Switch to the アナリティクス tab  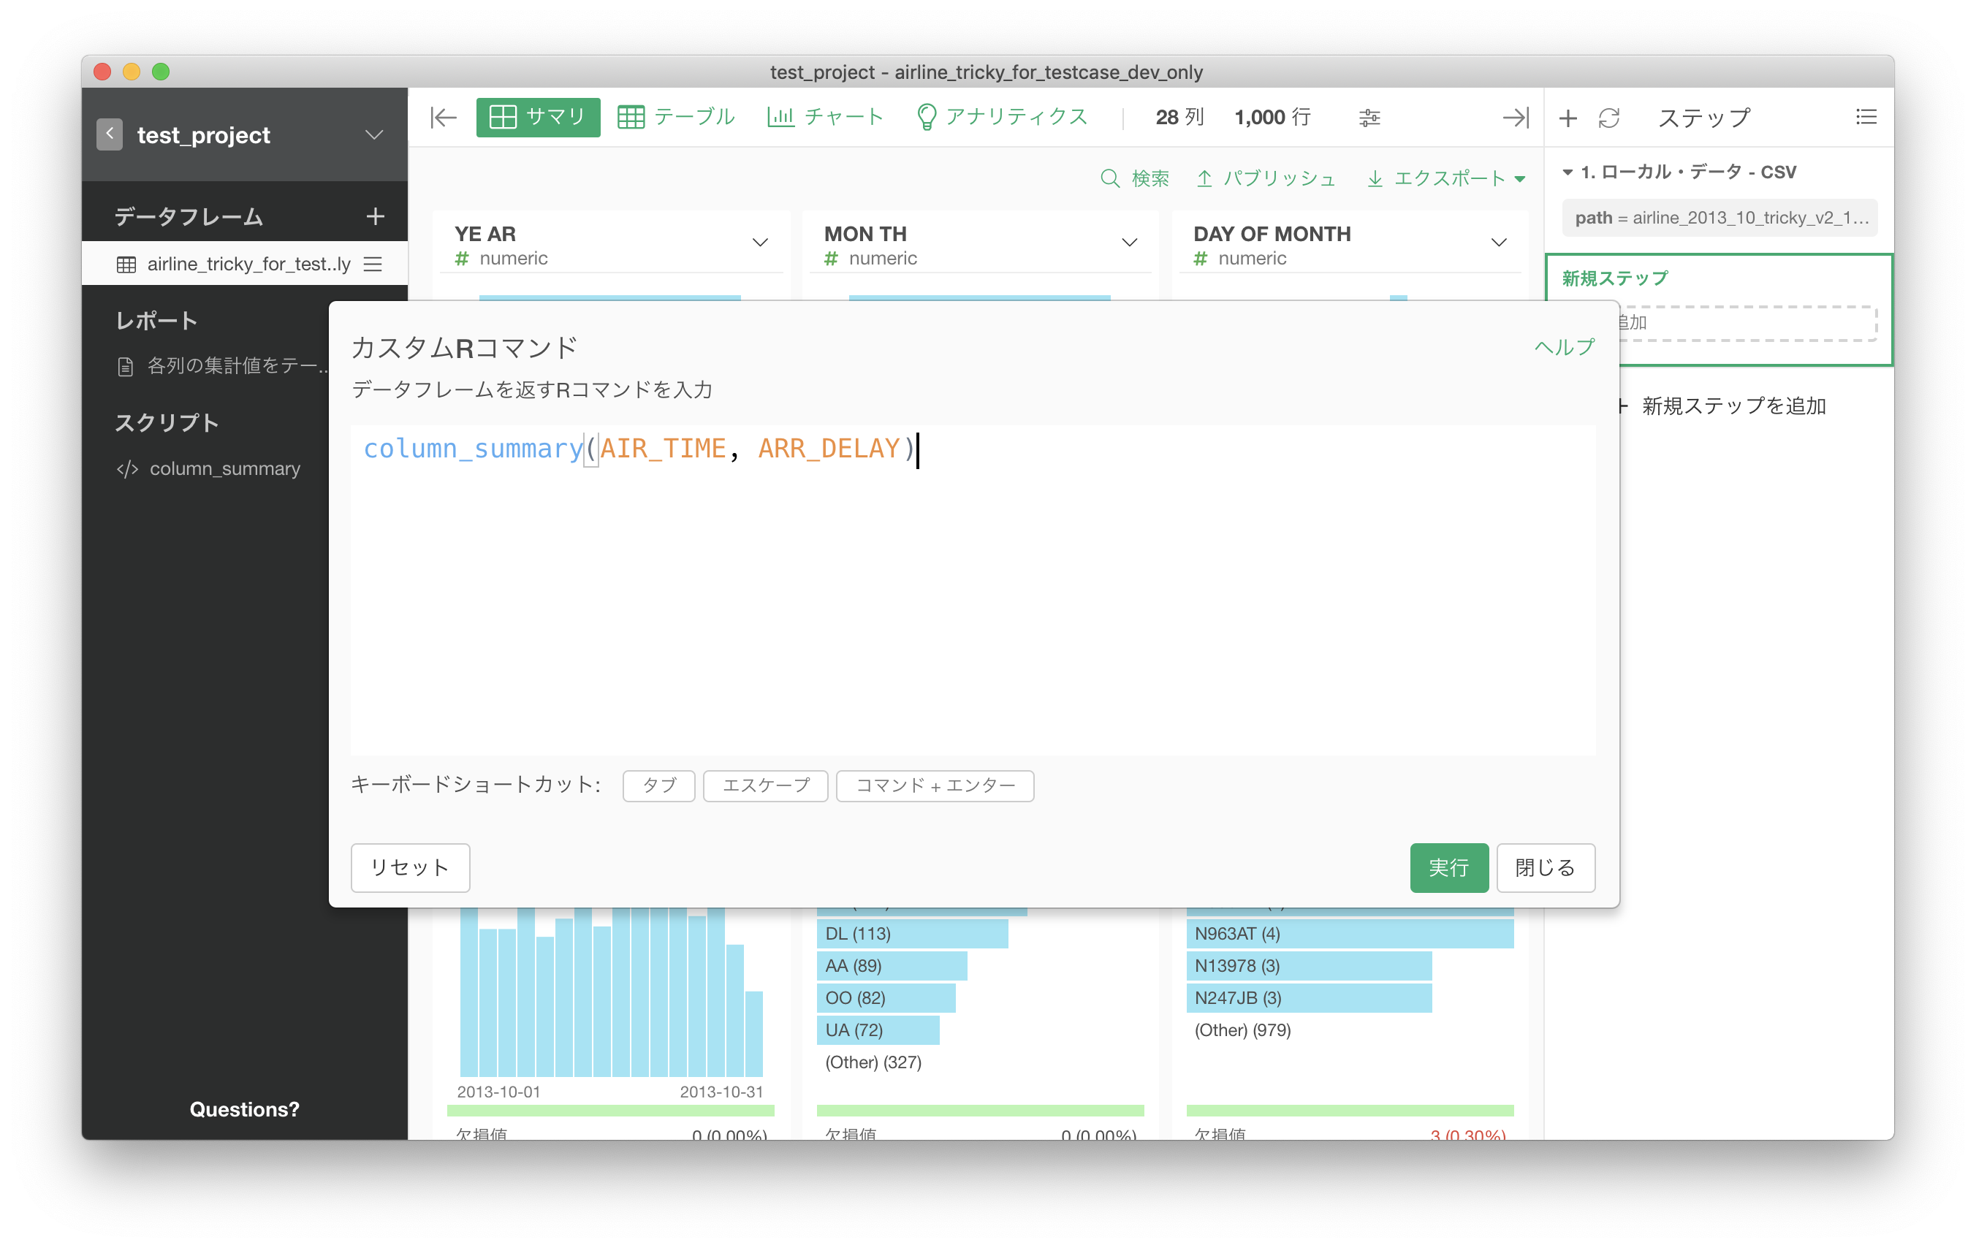(x=1002, y=118)
